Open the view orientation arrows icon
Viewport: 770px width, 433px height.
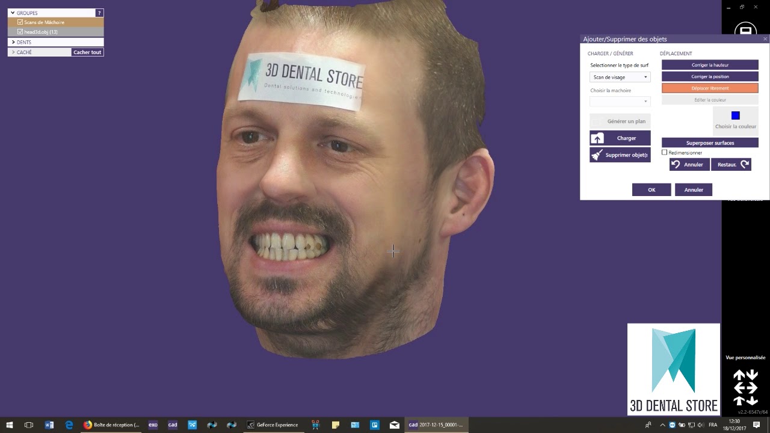pyautogui.click(x=745, y=387)
